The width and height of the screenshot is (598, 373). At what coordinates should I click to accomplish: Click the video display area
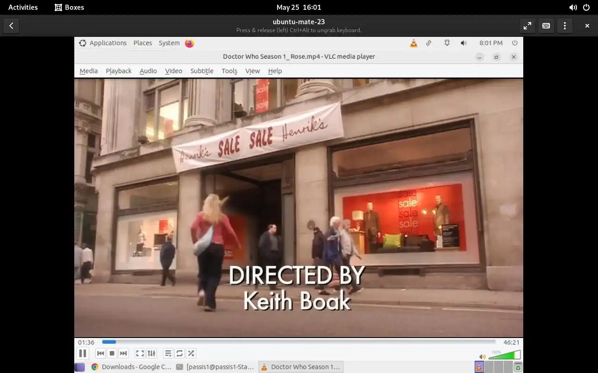click(x=299, y=207)
